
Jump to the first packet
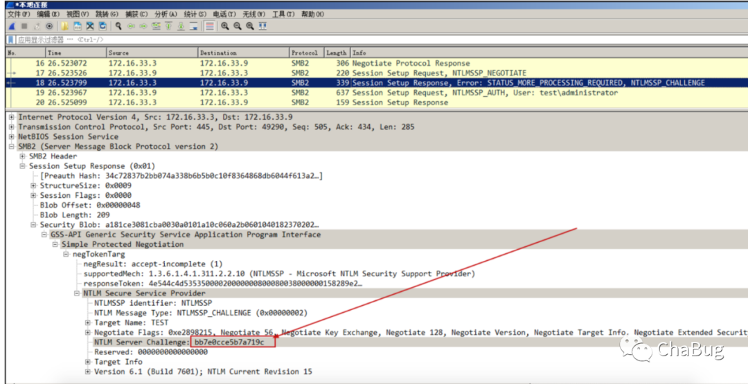168,26
